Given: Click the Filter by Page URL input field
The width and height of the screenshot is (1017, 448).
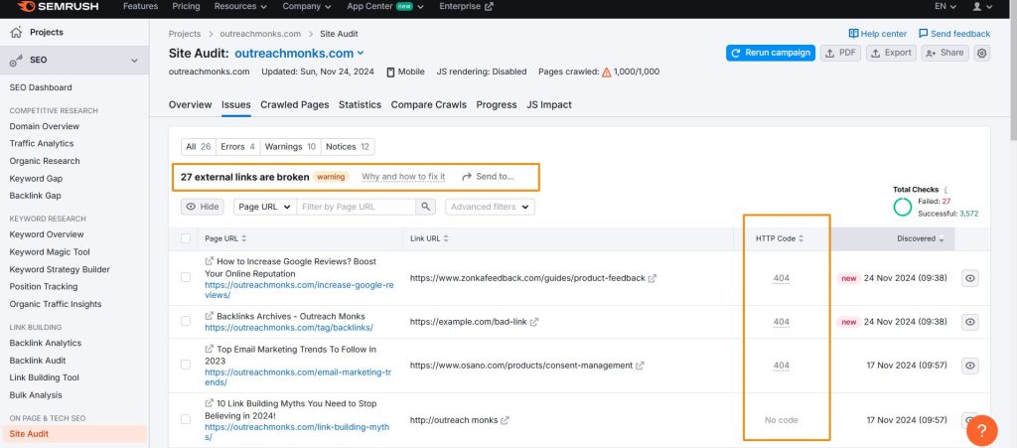Looking at the screenshot, I should 356,207.
